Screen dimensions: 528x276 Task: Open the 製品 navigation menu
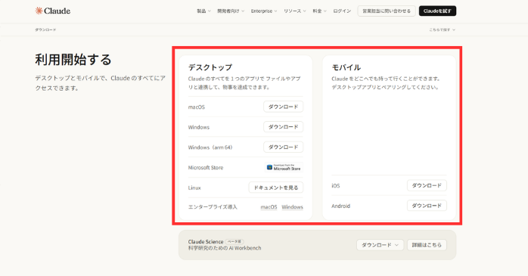203,11
